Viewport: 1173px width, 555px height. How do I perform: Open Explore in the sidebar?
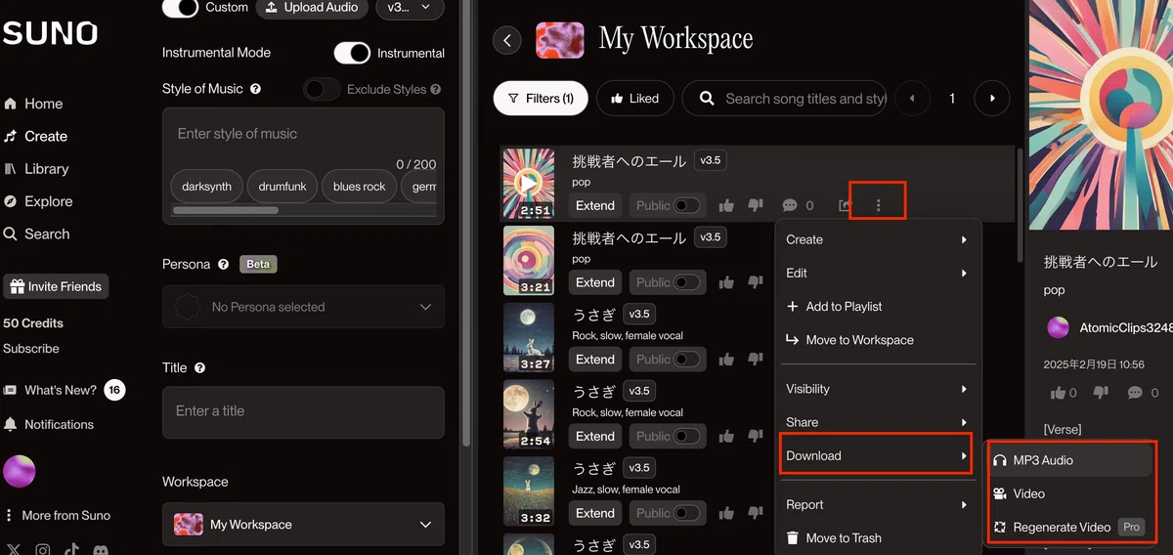[38, 201]
